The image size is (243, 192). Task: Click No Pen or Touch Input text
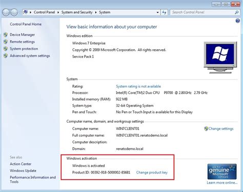coord(154,112)
